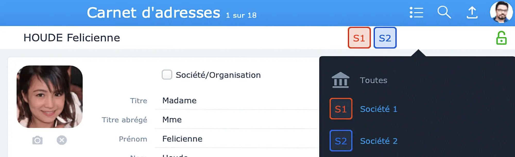The height and width of the screenshot is (157, 515).
Task: Click the search magnifier icon
Action: click(444, 12)
